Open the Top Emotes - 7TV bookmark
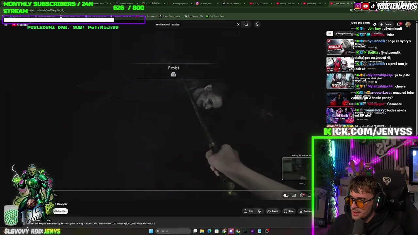 pyautogui.click(x=194, y=16)
